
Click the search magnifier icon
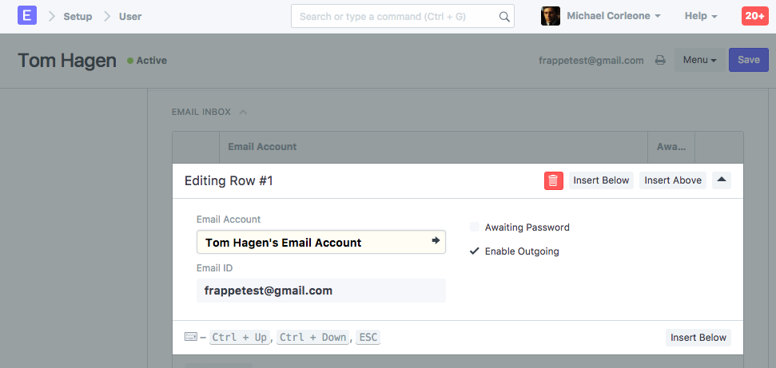504,16
